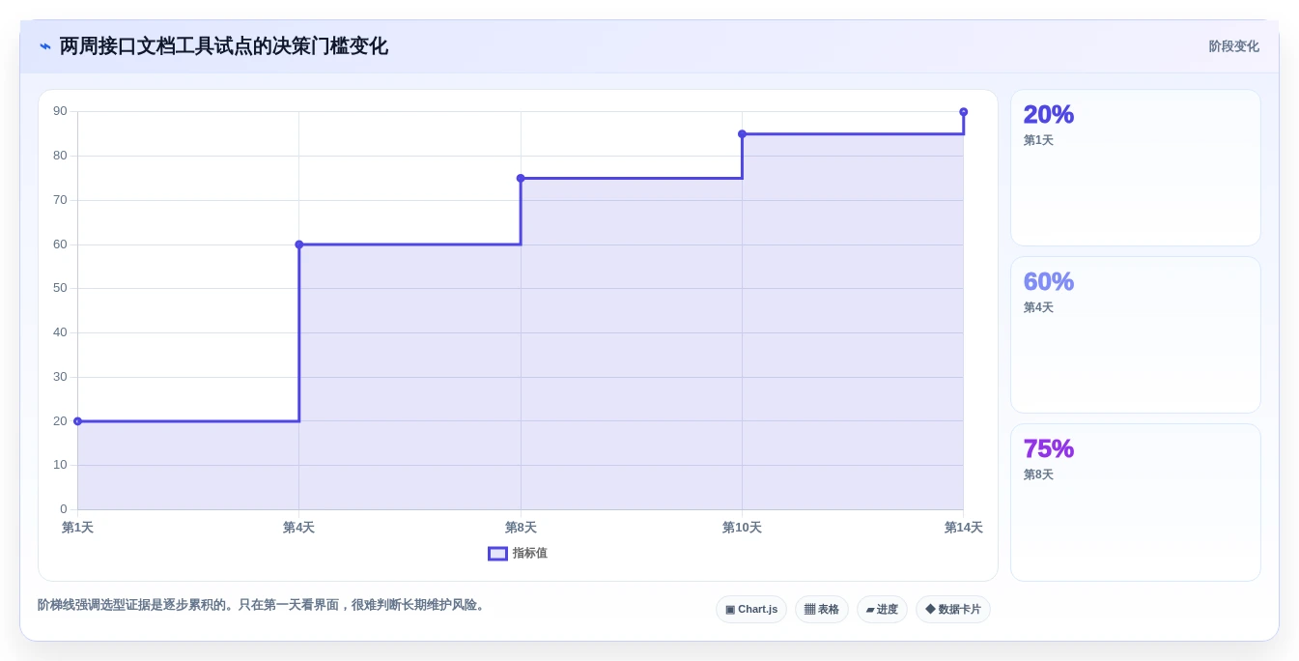Click the 第1天 x-axis label under the chart
1299x661 pixels.
coord(77,528)
